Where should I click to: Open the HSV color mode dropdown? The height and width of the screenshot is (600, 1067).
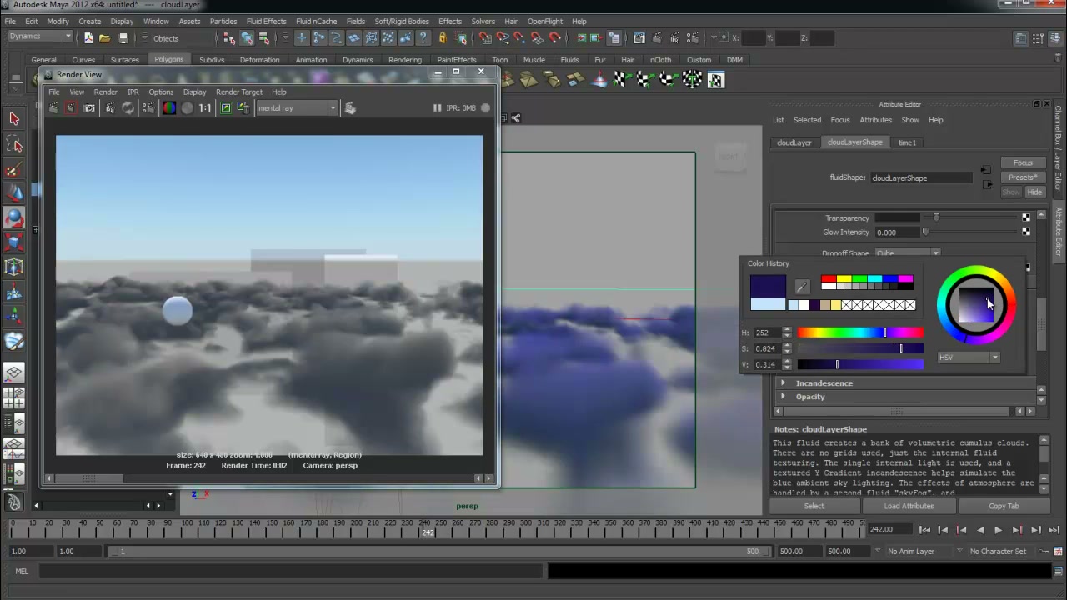[x=969, y=357]
